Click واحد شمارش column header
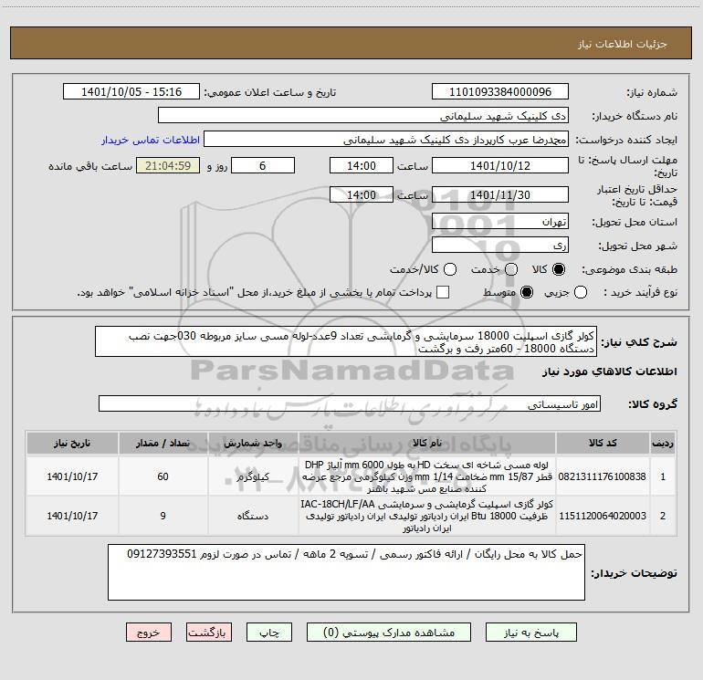 point(253,444)
